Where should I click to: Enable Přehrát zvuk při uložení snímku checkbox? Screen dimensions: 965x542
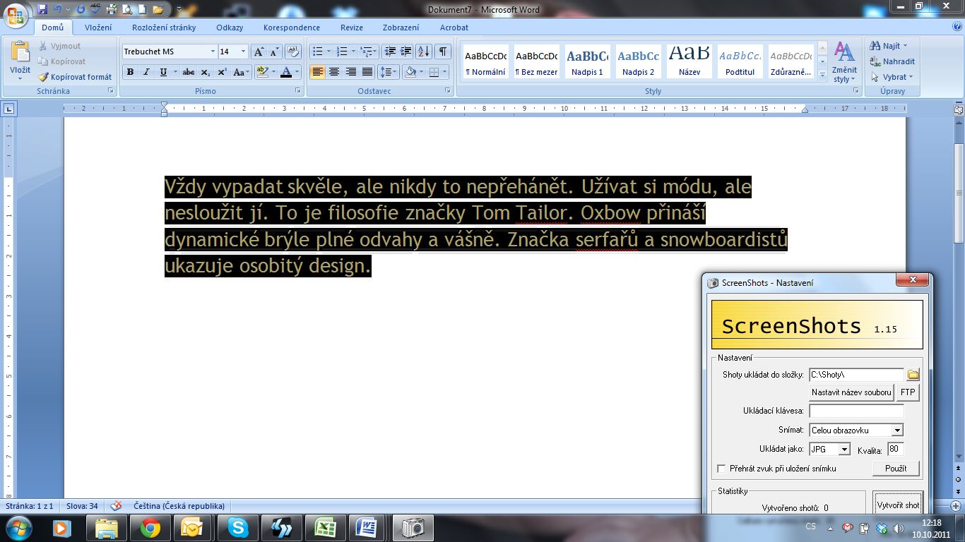pyautogui.click(x=721, y=469)
